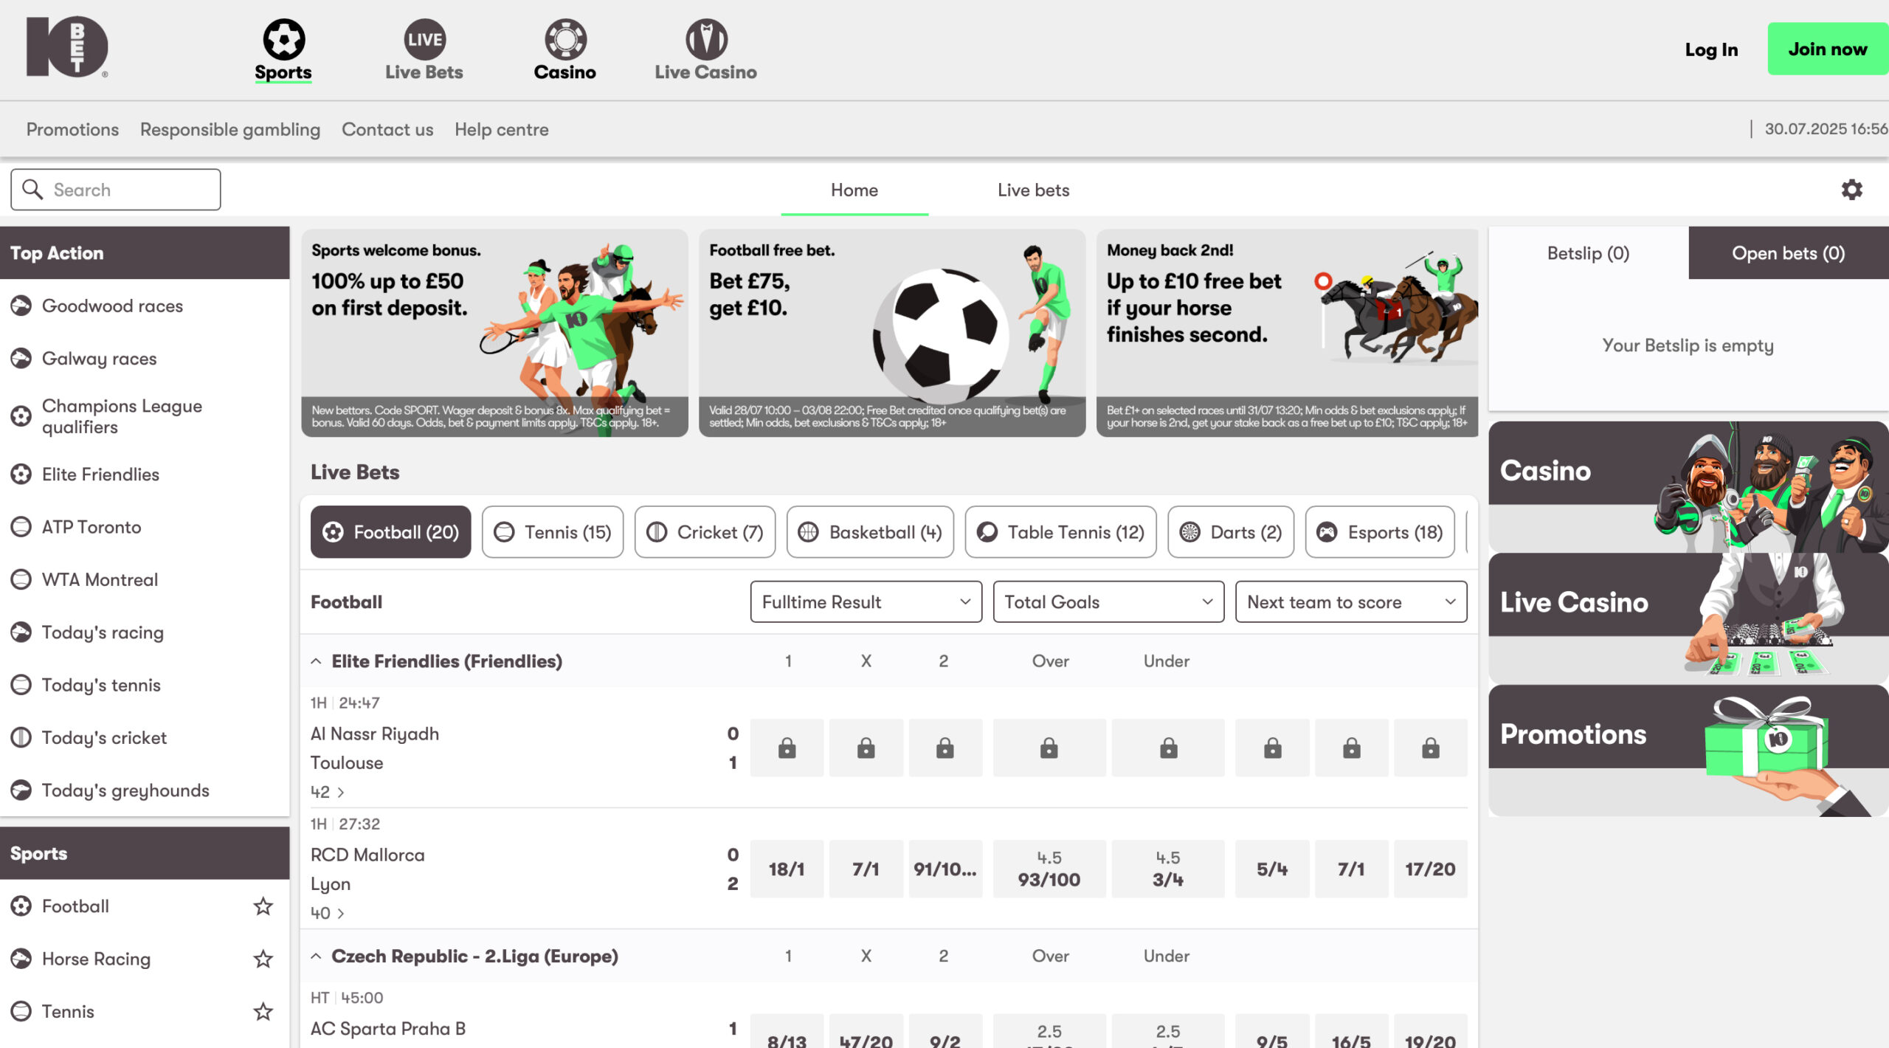Click the Today's tennis icon
Image resolution: width=1889 pixels, height=1048 pixels.
21,684
